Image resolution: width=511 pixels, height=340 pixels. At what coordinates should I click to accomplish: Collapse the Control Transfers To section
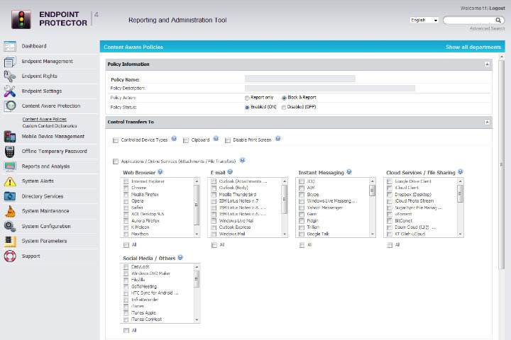[487, 122]
